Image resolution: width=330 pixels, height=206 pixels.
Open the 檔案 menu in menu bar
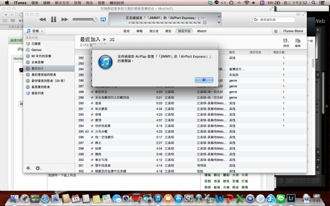tap(35, 3)
